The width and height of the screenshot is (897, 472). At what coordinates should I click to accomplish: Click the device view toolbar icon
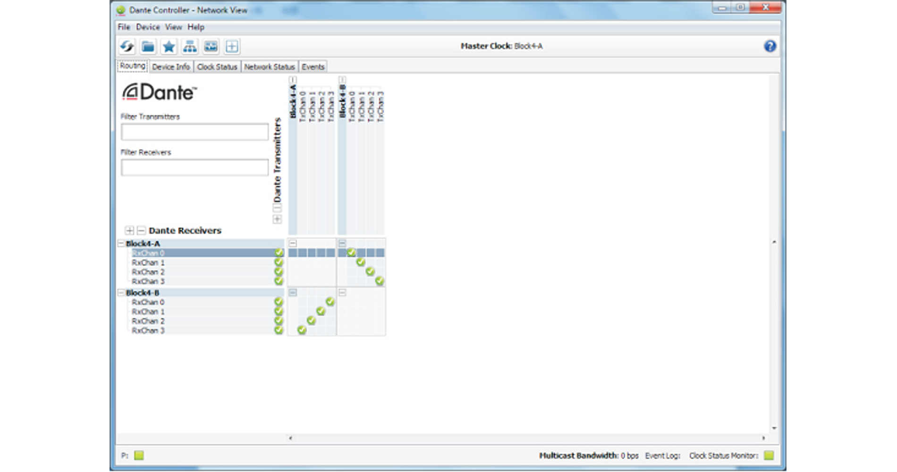pyautogui.click(x=211, y=46)
